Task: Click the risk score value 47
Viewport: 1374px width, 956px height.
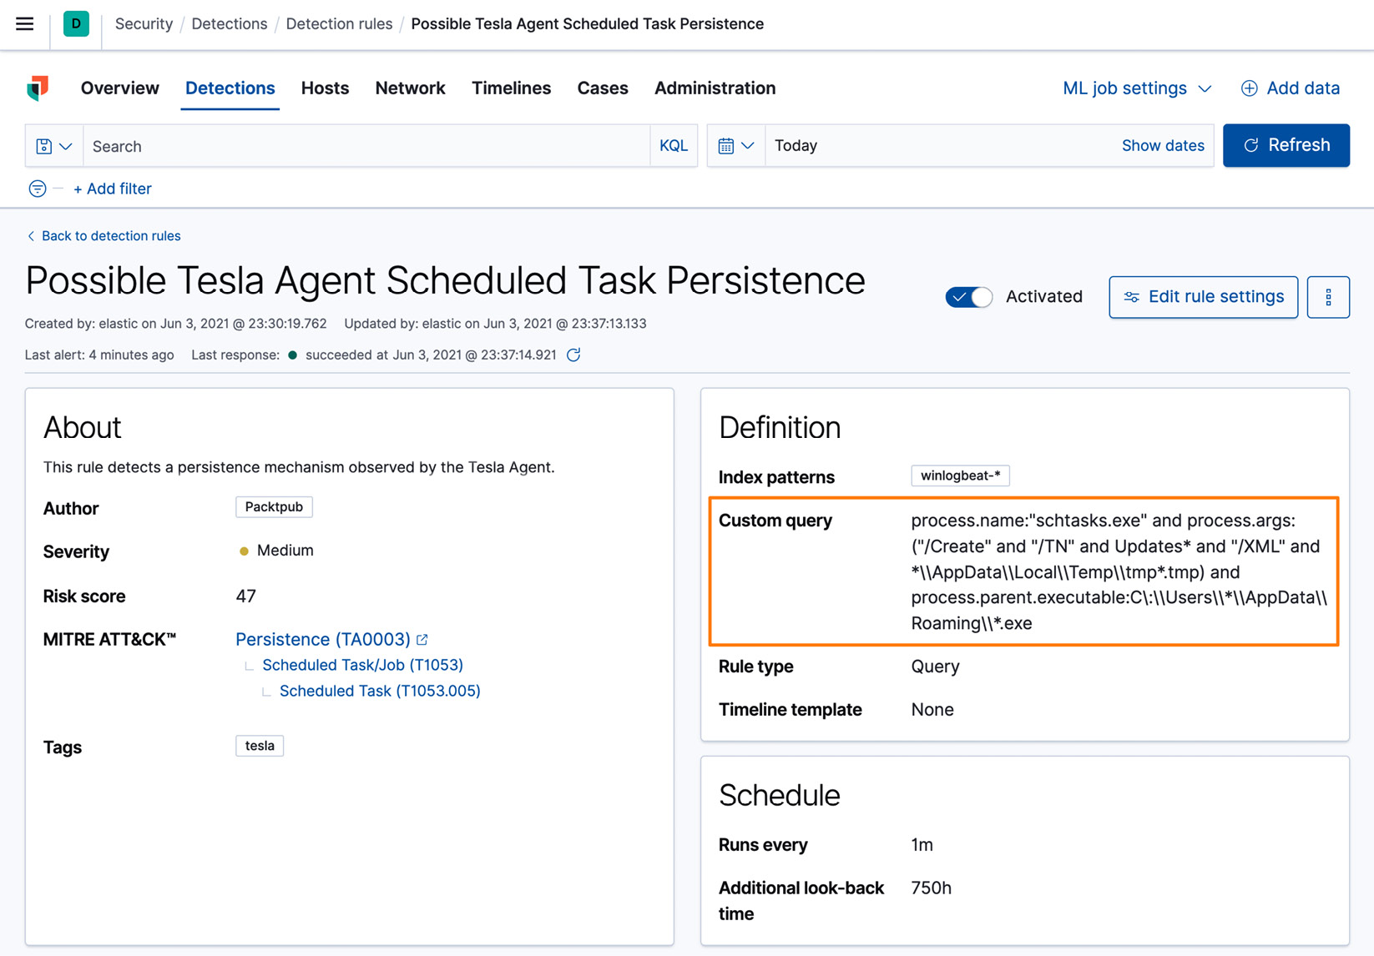Action: [246, 596]
